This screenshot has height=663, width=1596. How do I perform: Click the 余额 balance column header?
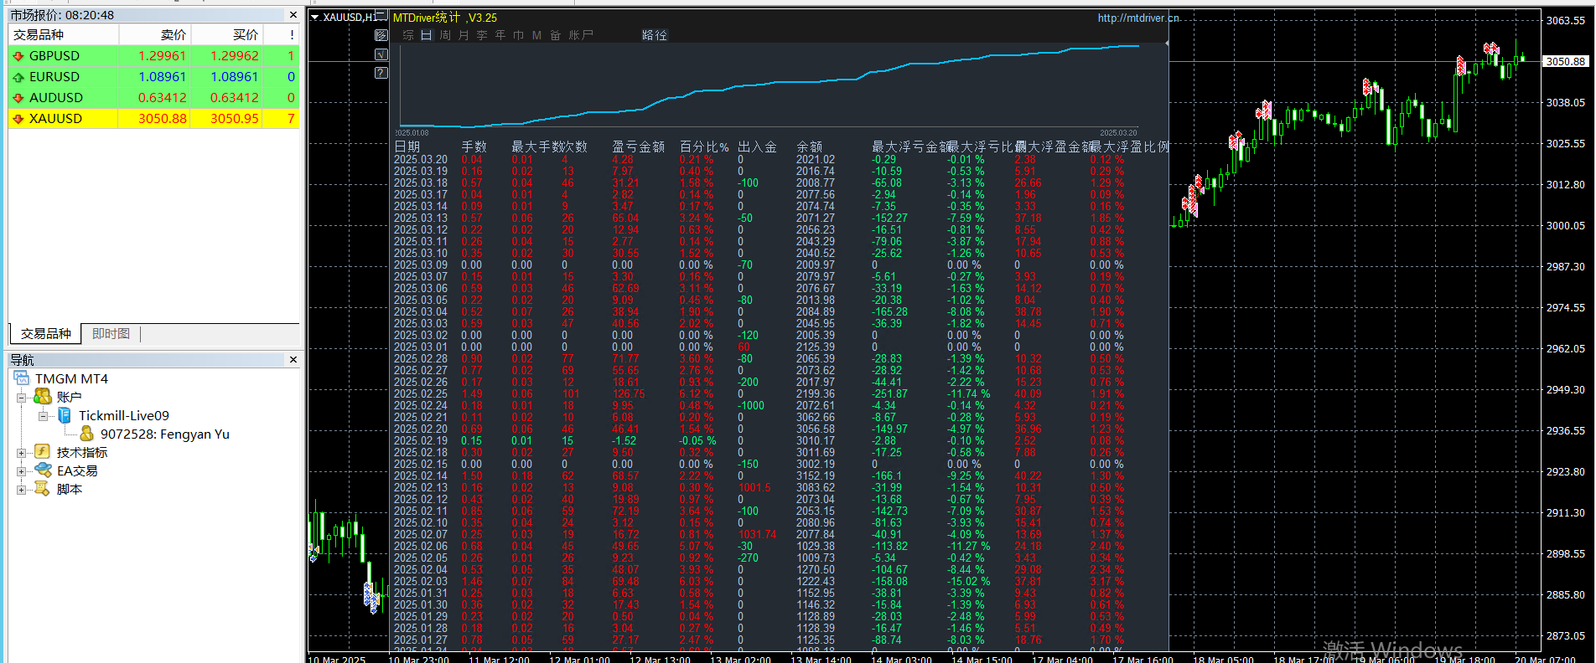(x=809, y=146)
